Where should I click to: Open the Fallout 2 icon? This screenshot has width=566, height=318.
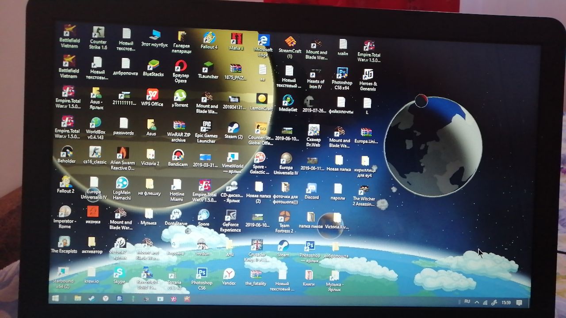tap(66, 185)
